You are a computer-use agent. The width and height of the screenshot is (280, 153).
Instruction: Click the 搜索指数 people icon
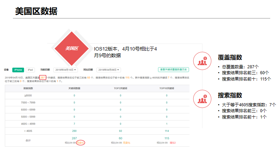tap(202, 99)
